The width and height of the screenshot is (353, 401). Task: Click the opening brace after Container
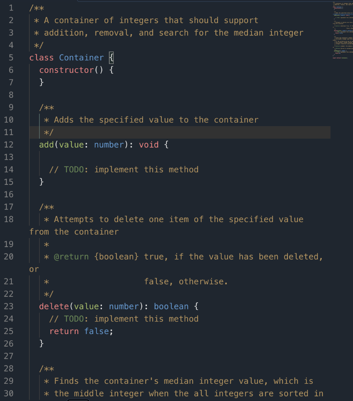point(111,57)
